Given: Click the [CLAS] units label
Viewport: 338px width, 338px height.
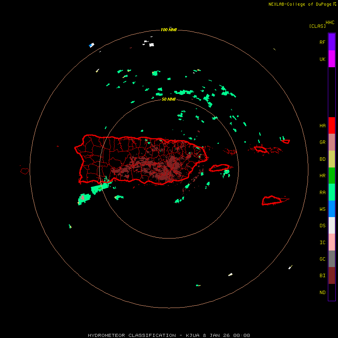Looking at the screenshot, I should tap(317, 26).
